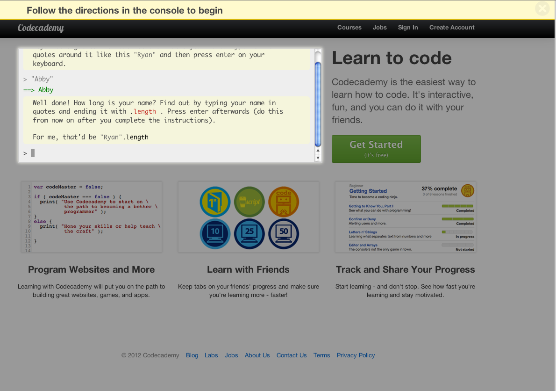This screenshot has width=556, height=391.
Task: Click the console scrollbar up arrow
Action: click(318, 151)
